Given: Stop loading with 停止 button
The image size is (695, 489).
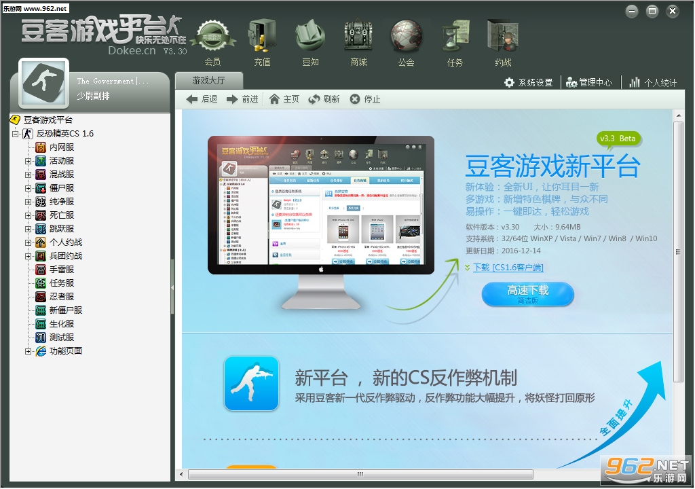Looking at the screenshot, I should (365, 99).
